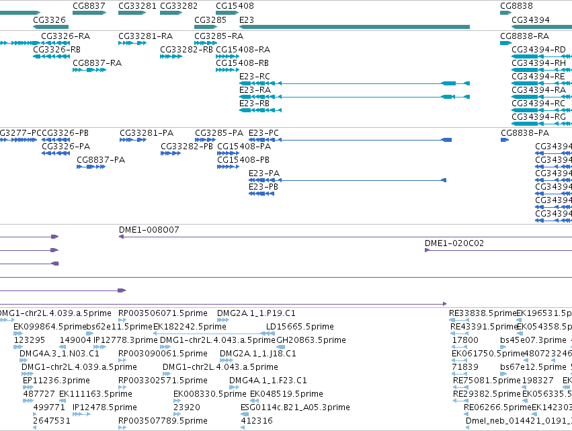Click the CG33282-PB protein feature
Screen dimensions: 572x431
[x=171, y=153]
